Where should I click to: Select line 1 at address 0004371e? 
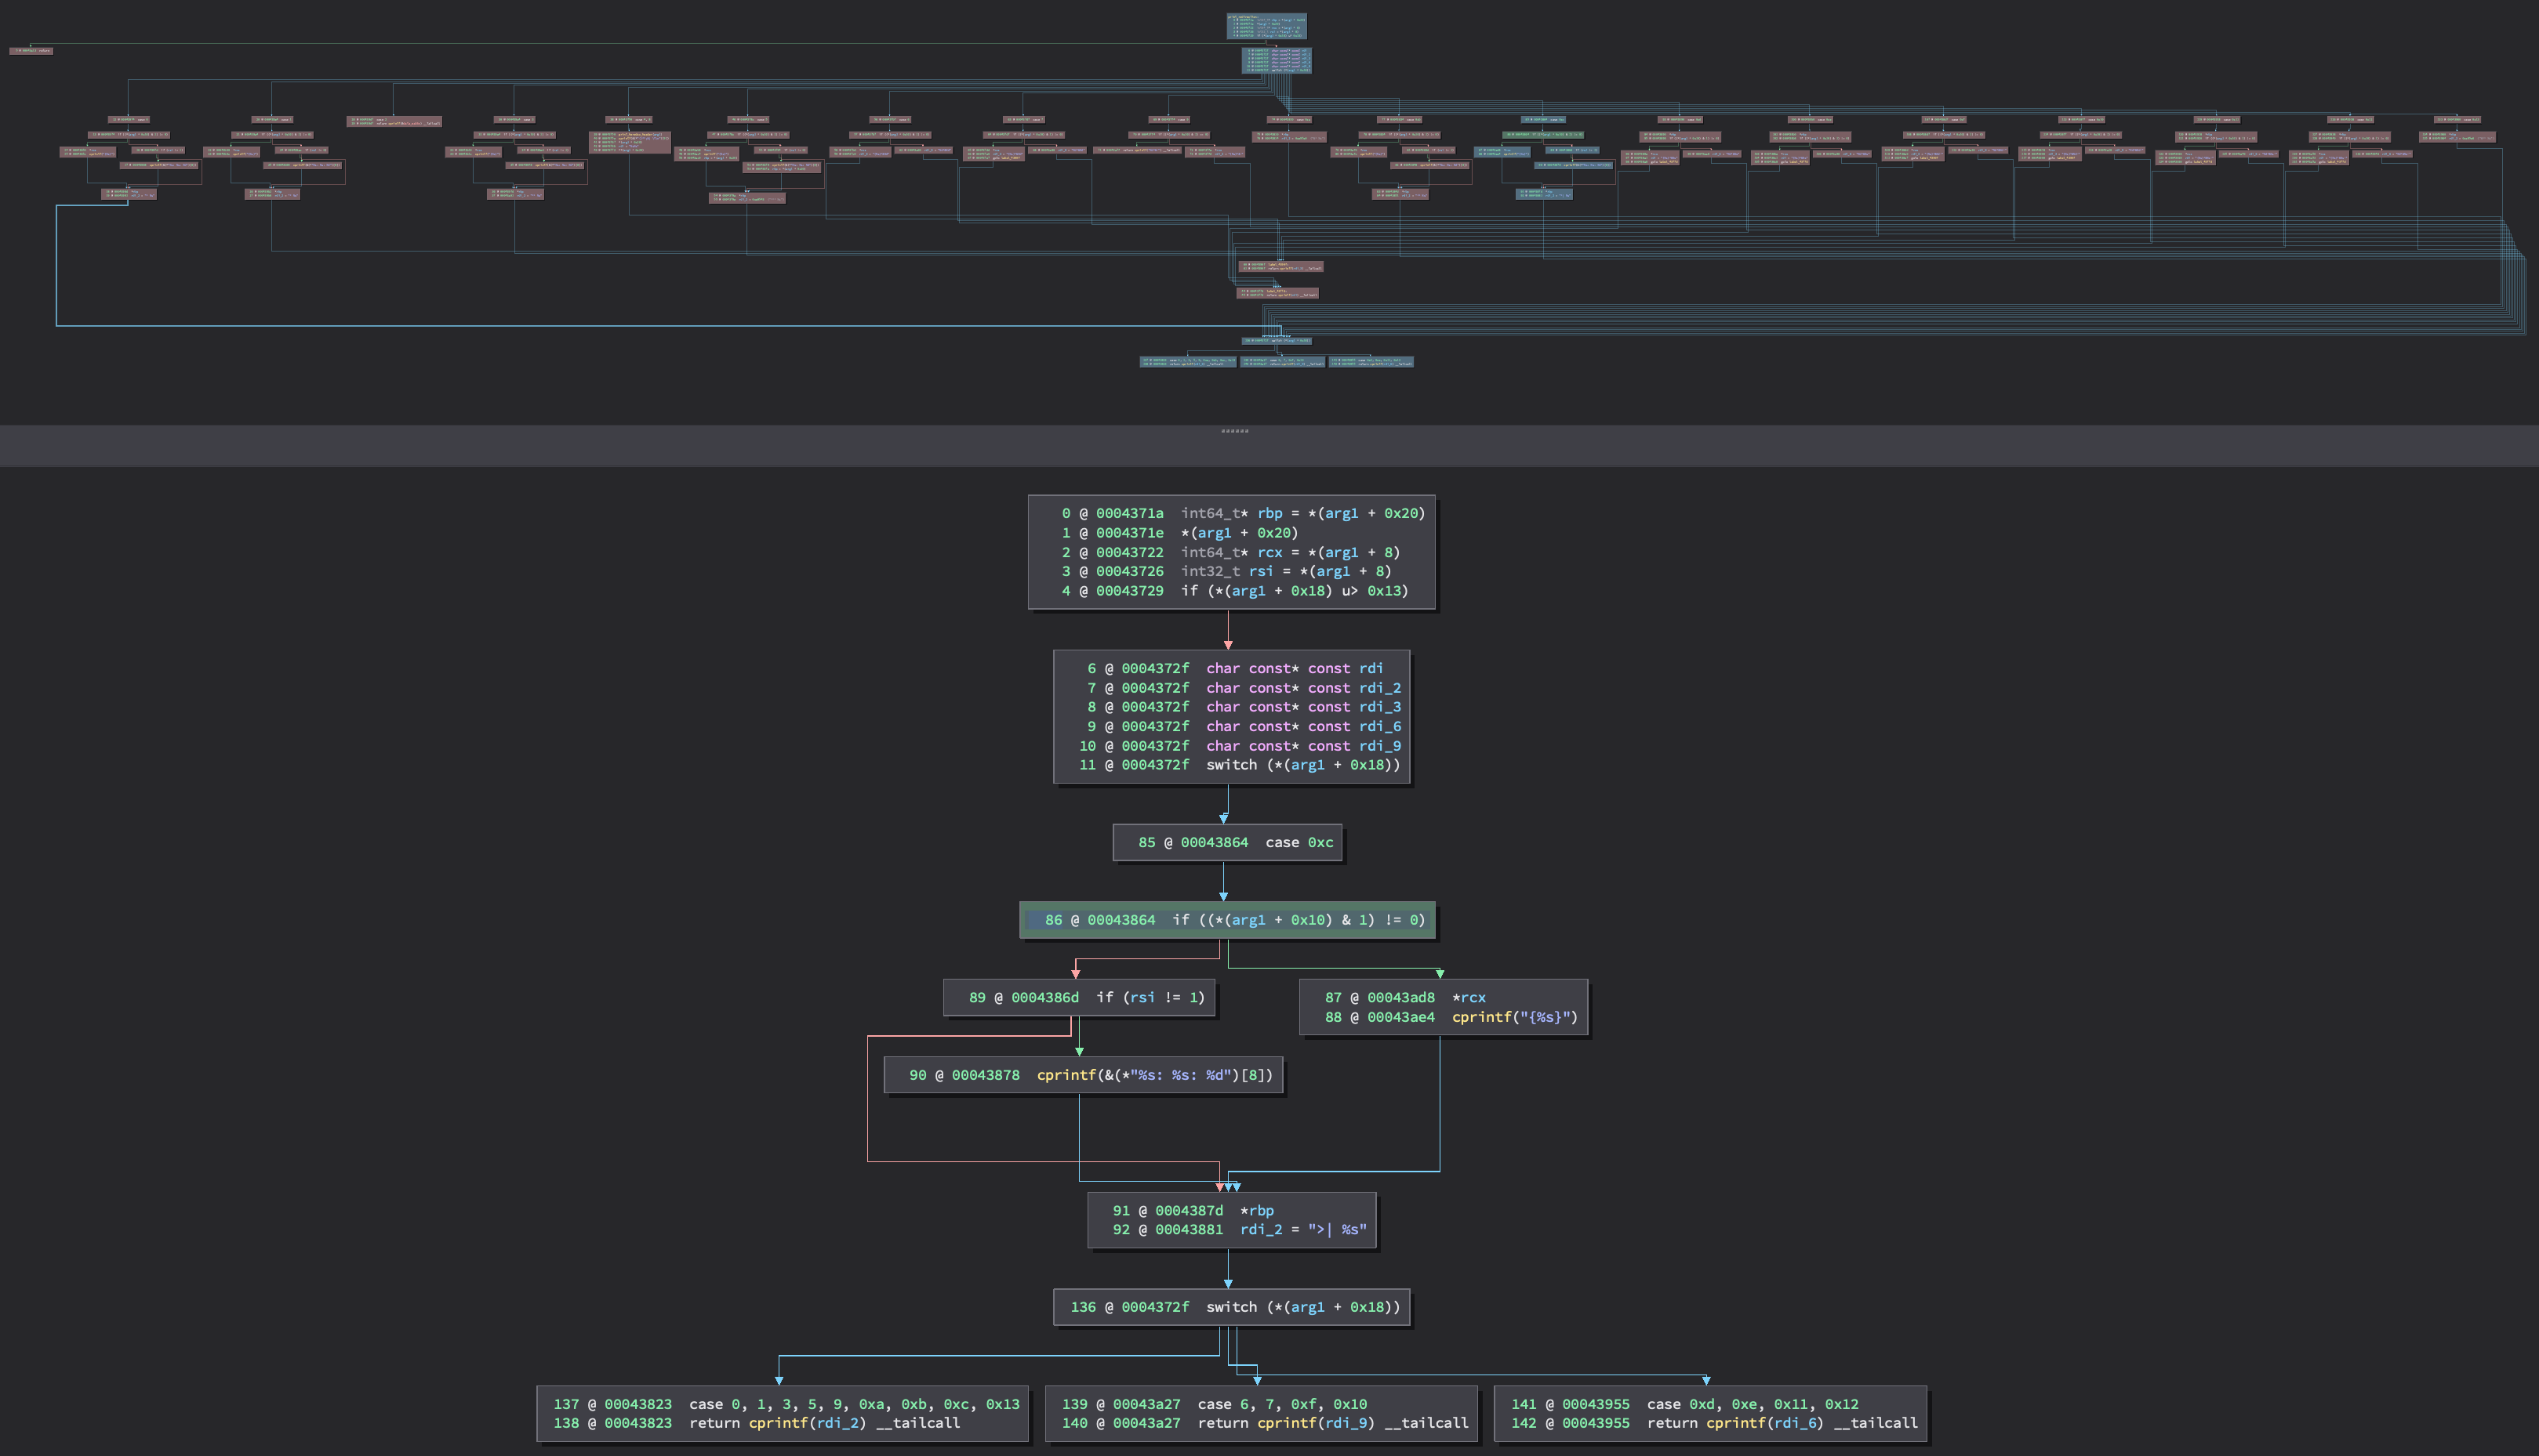(x=1179, y=533)
